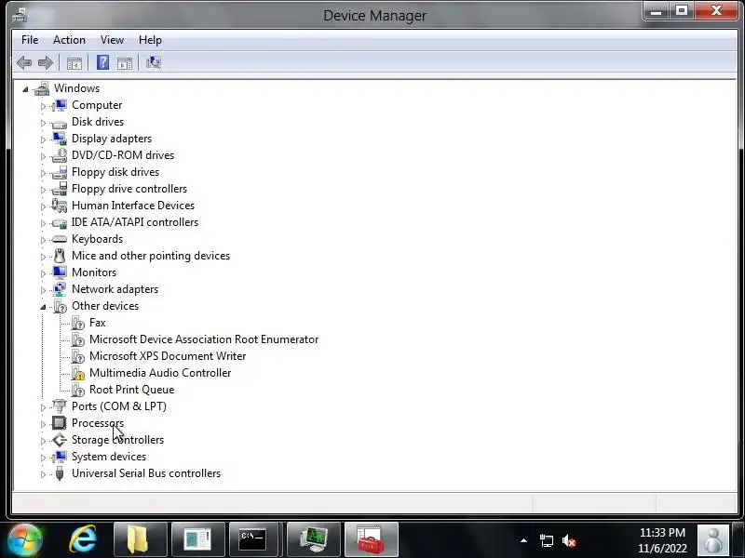Collapse the Windows root node
This screenshot has height=558, width=745.
[x=25, y=89]
